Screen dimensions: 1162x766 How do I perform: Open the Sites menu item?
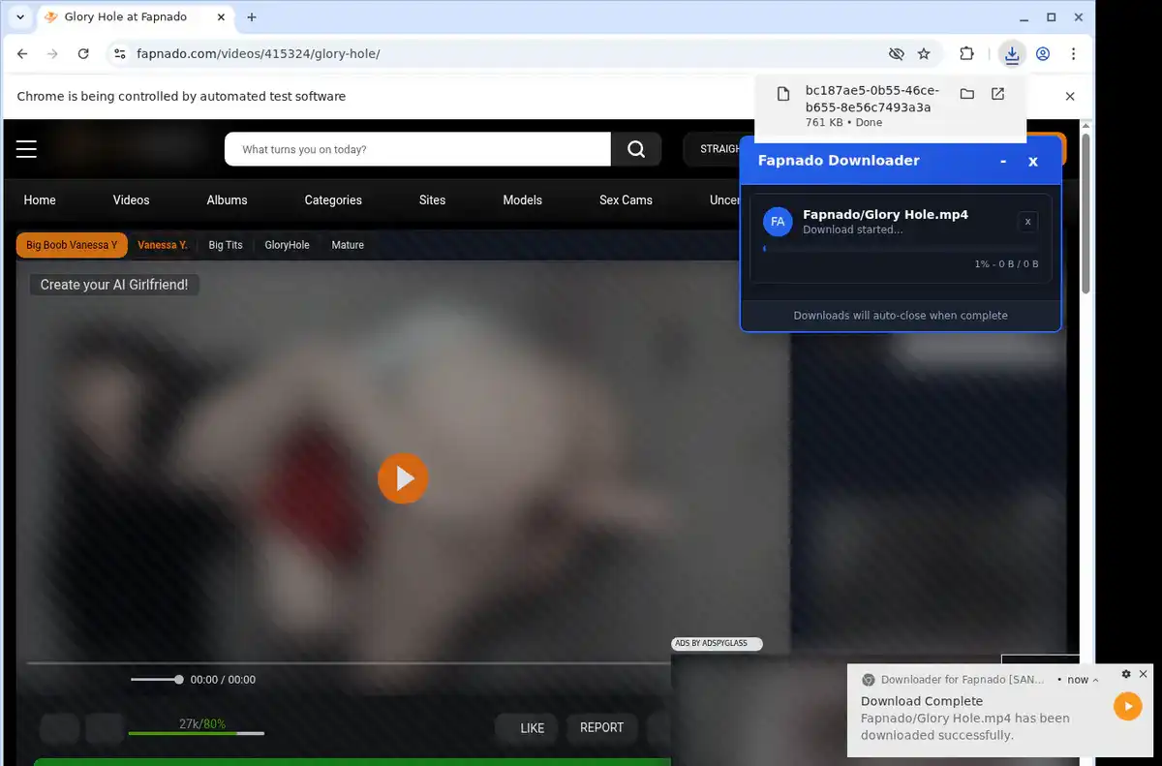[x=432, y=199]
